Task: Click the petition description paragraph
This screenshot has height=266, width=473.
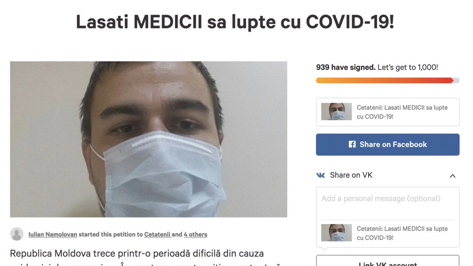Action: point(146,258)
